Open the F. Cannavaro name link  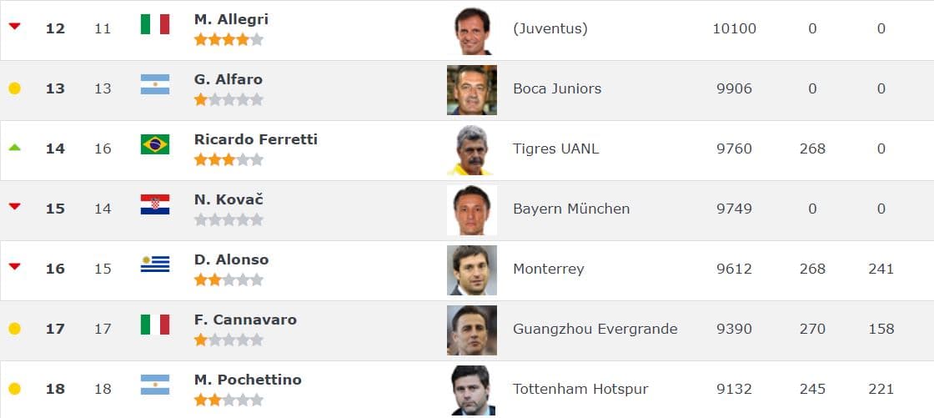pos(245,320)
